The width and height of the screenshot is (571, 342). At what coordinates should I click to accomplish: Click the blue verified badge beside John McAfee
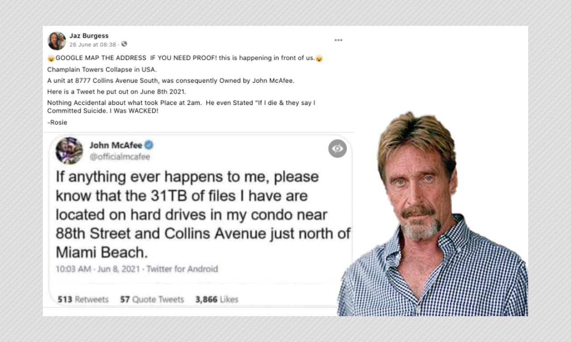pos(149,145)
